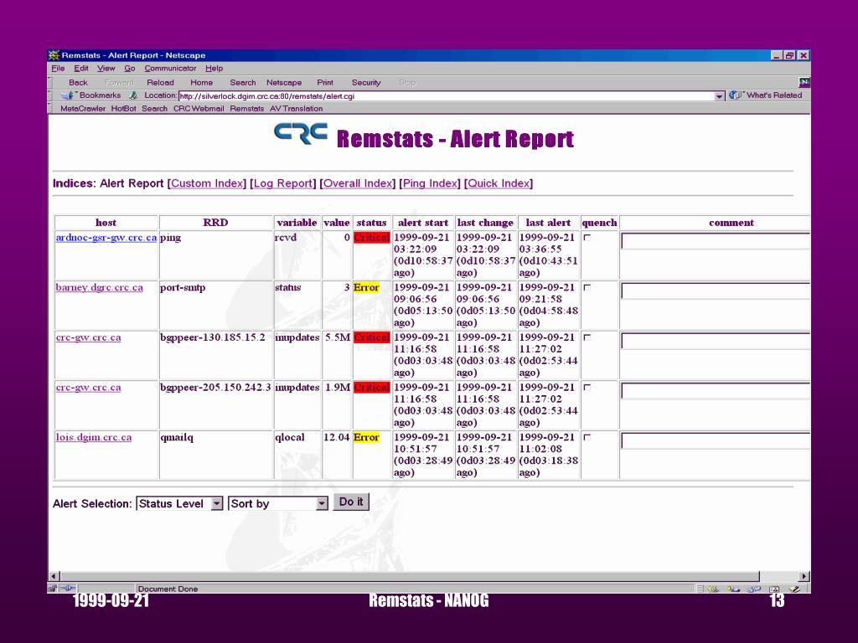Image resolution: width=858 pixels, height=643 pixels.
Task: Go to the Home page
Action: 201,83
